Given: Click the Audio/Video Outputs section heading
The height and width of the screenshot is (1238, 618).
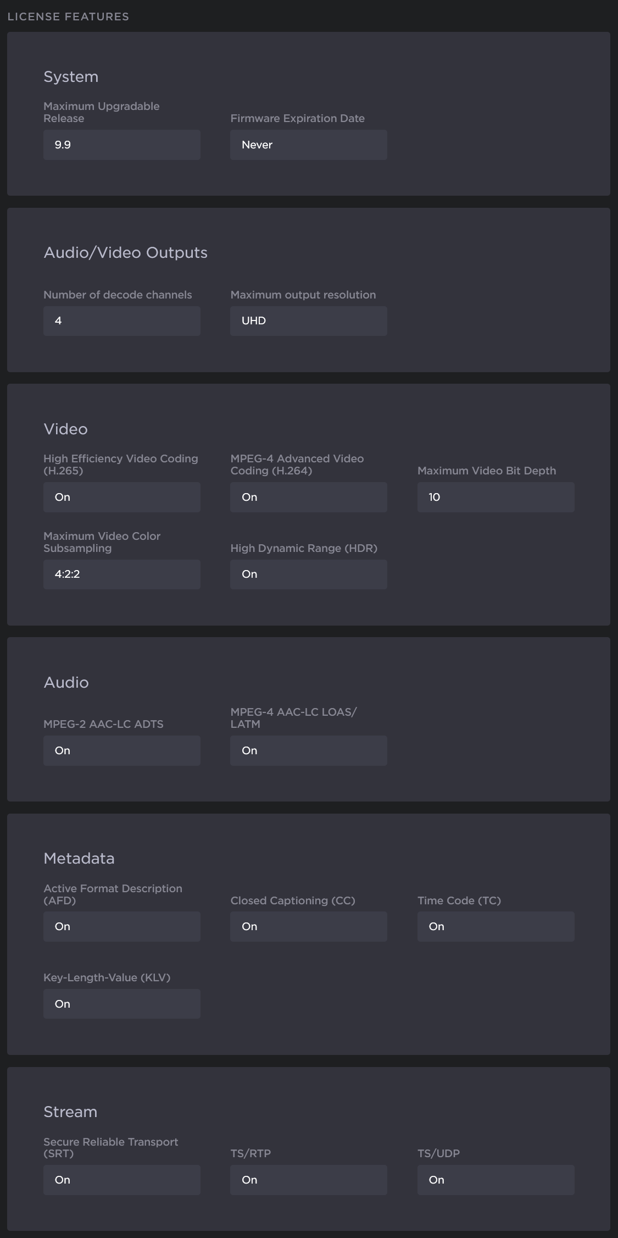Looking at the screenshot, I should (x=125, y=252).
